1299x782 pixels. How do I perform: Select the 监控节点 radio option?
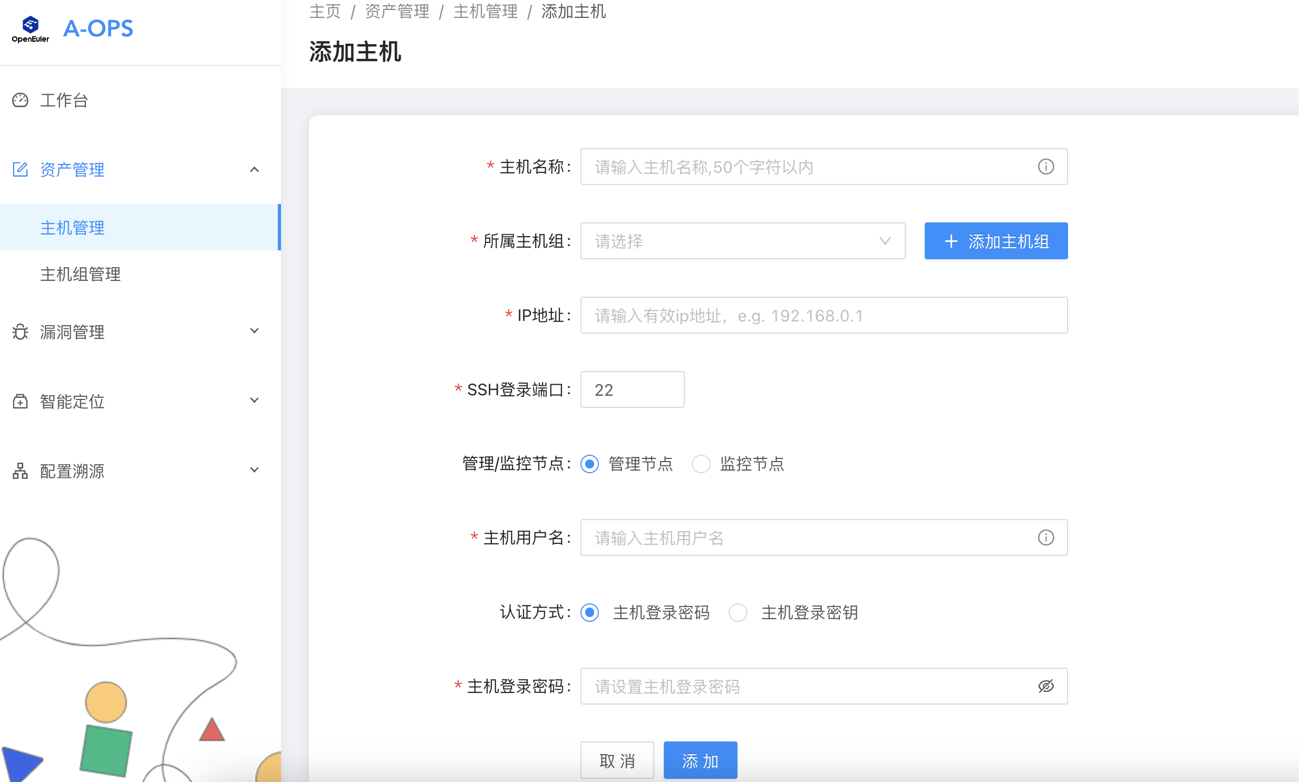(x=701, y=464)
